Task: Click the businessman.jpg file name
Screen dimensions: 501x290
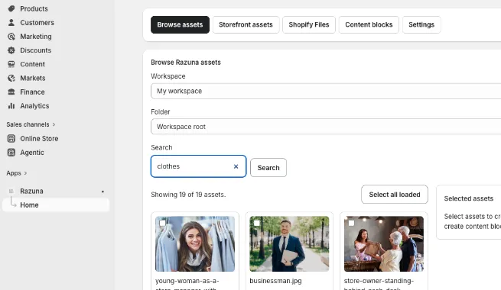Action: coord(275,281)
